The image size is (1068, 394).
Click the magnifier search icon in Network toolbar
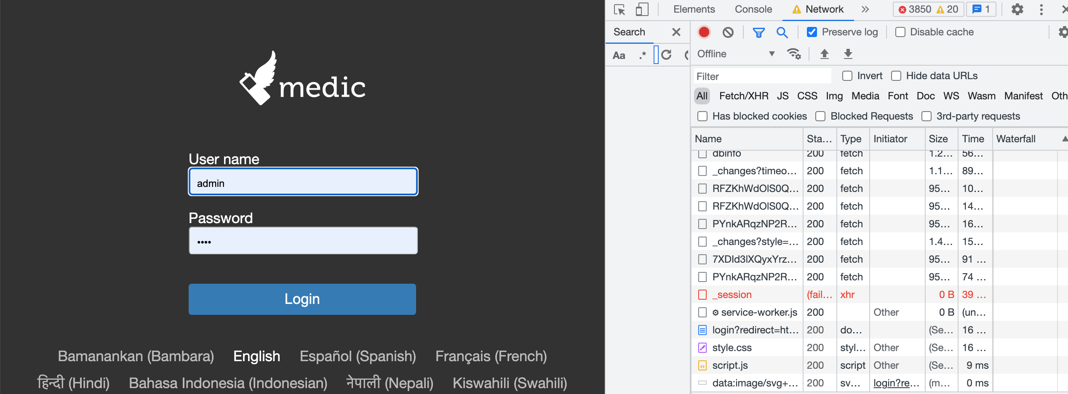(782, 32)
